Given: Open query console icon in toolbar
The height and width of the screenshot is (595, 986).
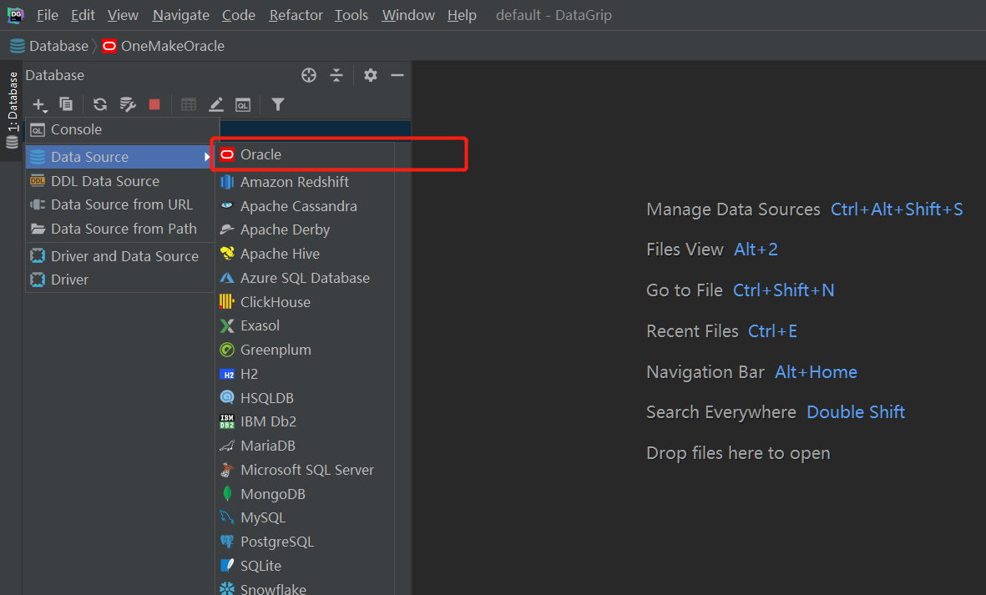Looking at the screenshot, I should (243, 105).
